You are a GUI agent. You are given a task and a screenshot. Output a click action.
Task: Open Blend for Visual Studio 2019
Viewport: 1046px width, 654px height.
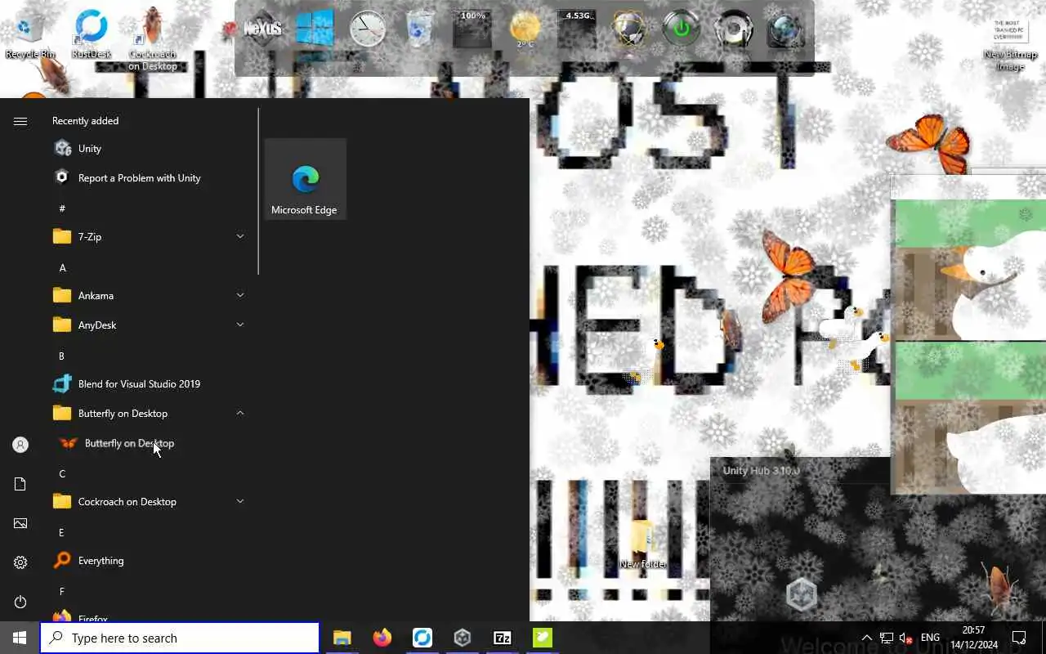tap(149, 384)
